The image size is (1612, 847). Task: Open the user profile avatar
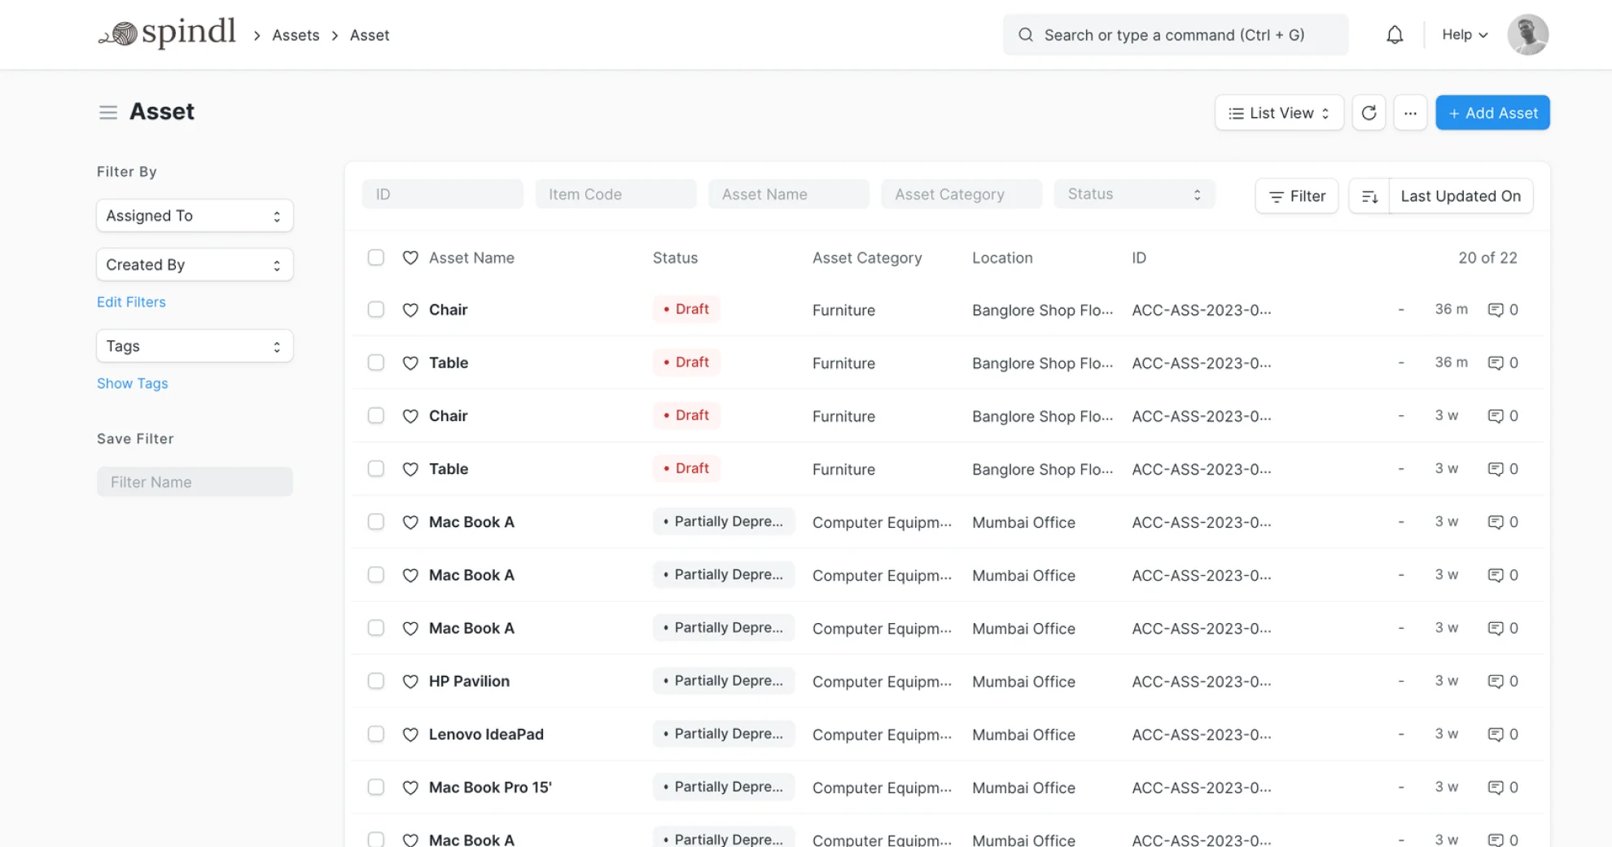point(1527,35)
